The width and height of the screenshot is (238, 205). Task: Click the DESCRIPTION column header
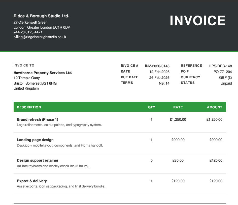[29, 107]
